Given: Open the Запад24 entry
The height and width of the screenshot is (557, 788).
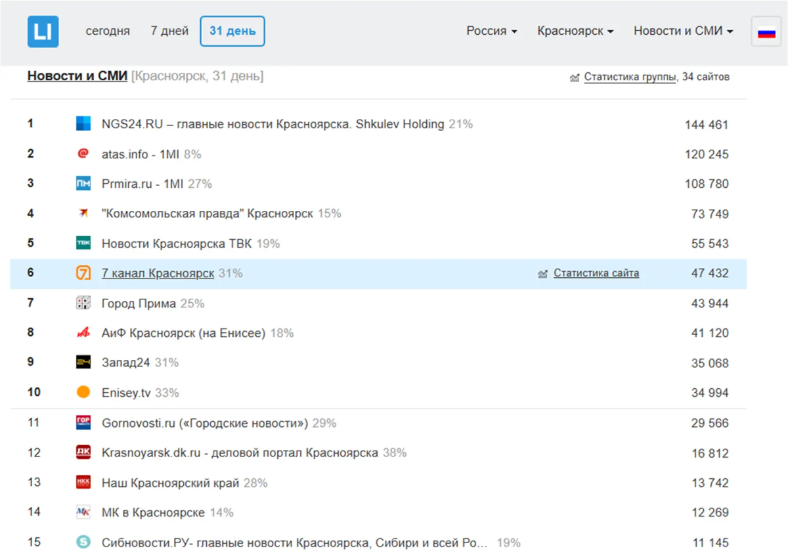Looking at the screenshot, I should tap(126, 363).
